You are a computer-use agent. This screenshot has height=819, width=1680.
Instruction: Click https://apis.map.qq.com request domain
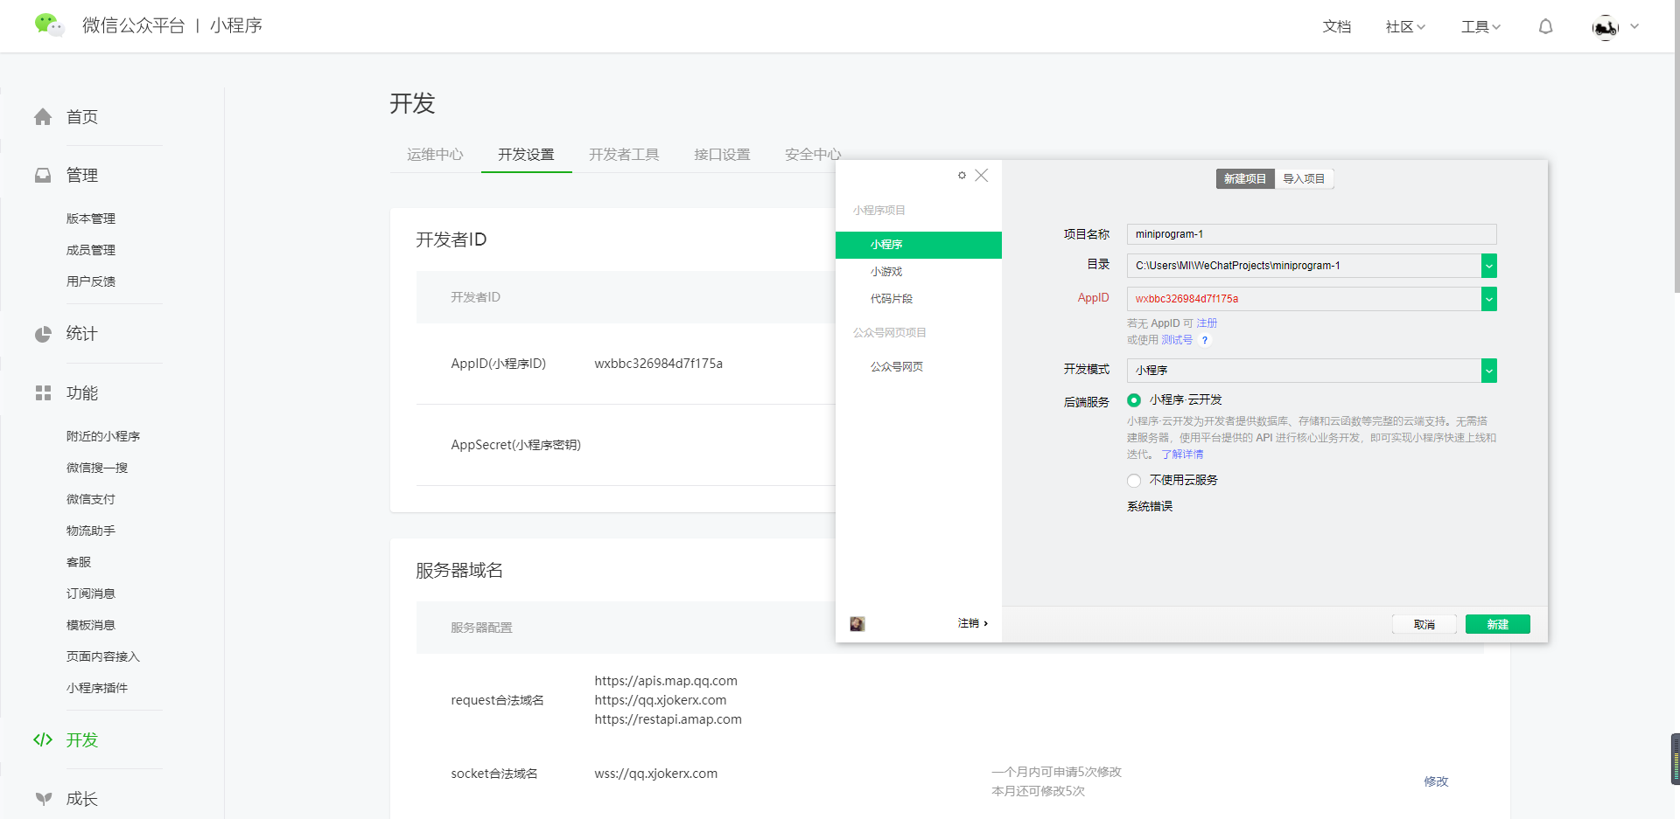click(666, 681)
